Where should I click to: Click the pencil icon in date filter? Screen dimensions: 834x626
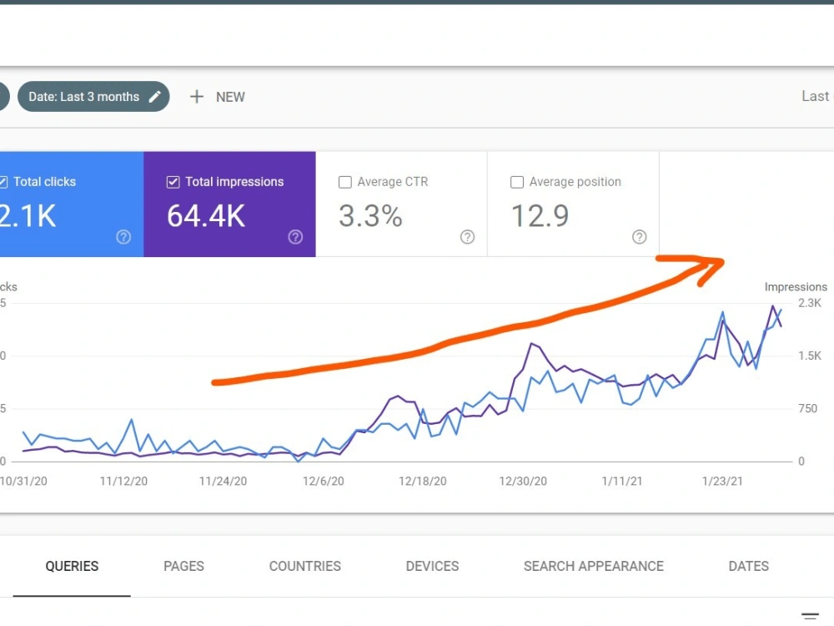[x=155, y=96]
